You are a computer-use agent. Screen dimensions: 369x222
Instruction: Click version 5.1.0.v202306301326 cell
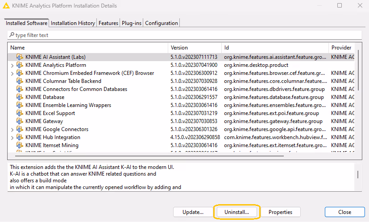point(194,129)
